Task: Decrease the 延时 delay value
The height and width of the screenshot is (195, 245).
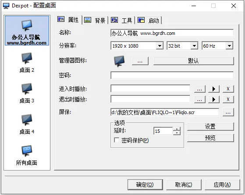Action: tap(177, 133)
